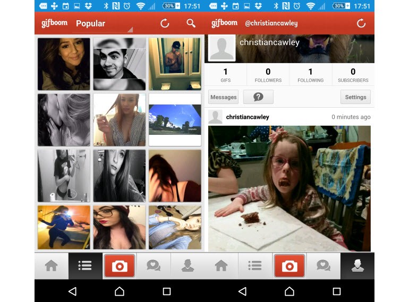409x302 pixels.
Task: Open the thumbnail of hair covering face
Action: tap(175, 176)
